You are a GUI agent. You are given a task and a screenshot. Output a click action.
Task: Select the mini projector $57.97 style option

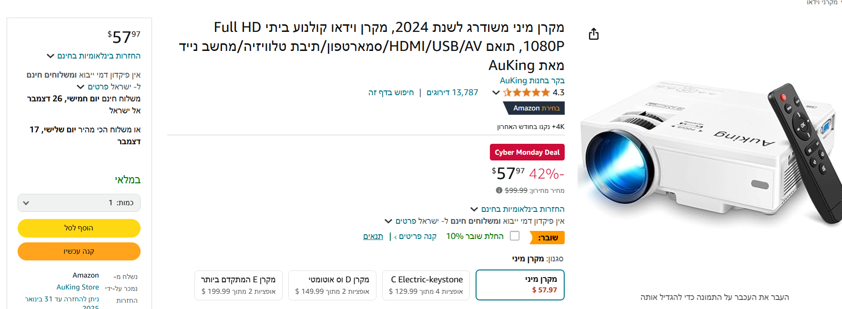click(520, 285)
